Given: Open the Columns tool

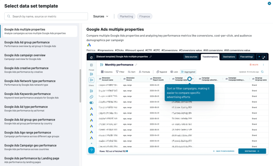Looking at the screenshot, I should coord(107,72).
